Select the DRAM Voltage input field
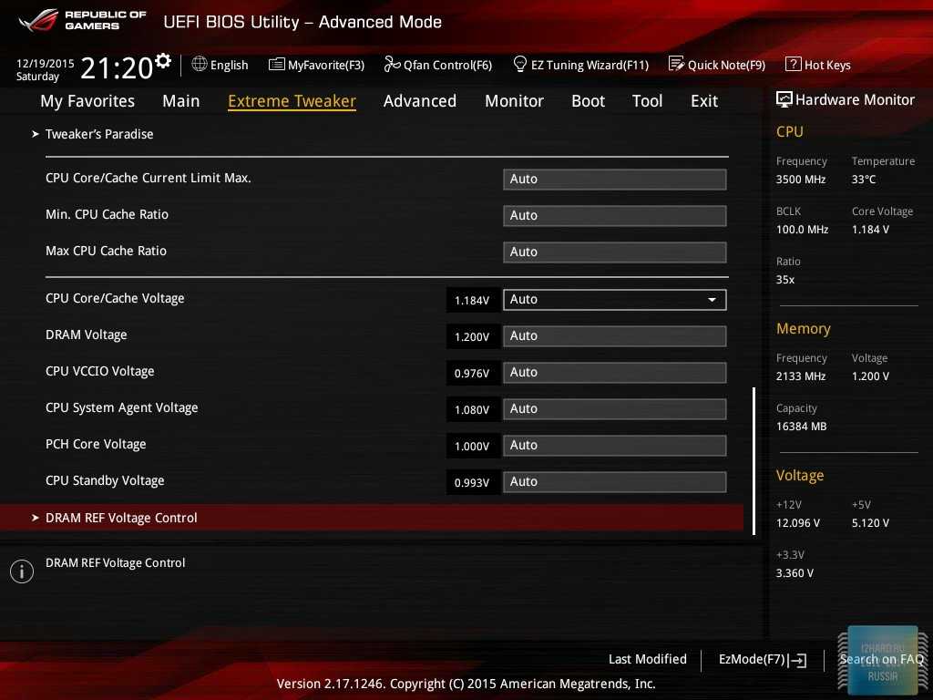933x700 pixels. click(x=614, y=336)
